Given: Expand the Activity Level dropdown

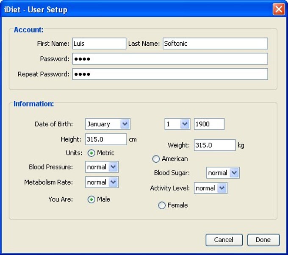Looking at the screenshot, I should (x=210, y=188).
